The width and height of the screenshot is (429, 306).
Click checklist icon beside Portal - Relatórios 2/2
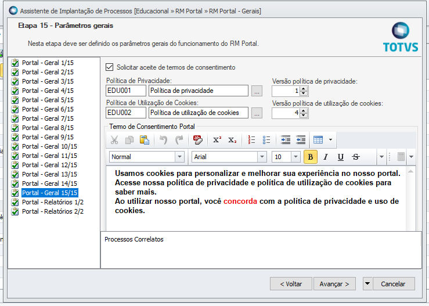click(15, 211)
